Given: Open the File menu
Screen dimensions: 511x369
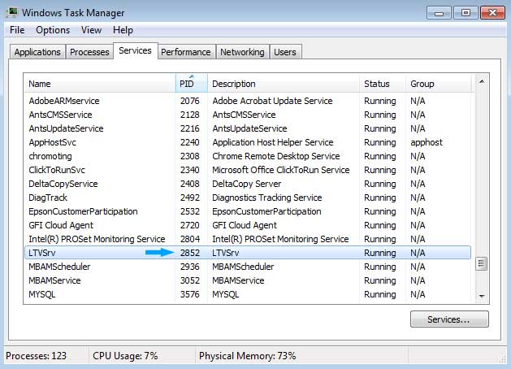Looking at the screenshot, I should (x=17, y=30).
